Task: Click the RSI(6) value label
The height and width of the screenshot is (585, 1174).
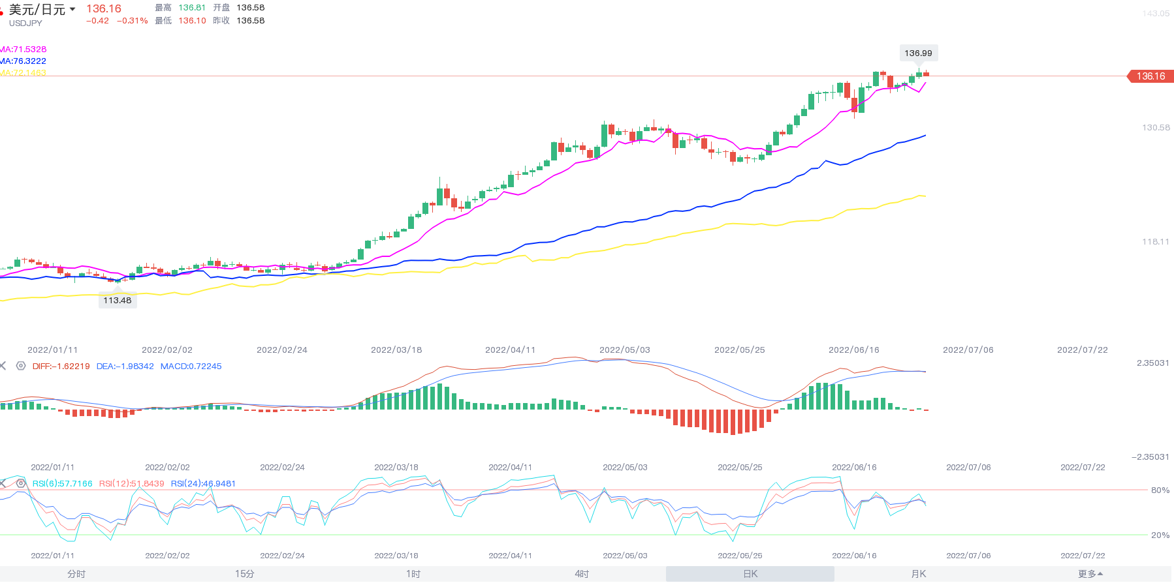Action: [x=63, y=483]
